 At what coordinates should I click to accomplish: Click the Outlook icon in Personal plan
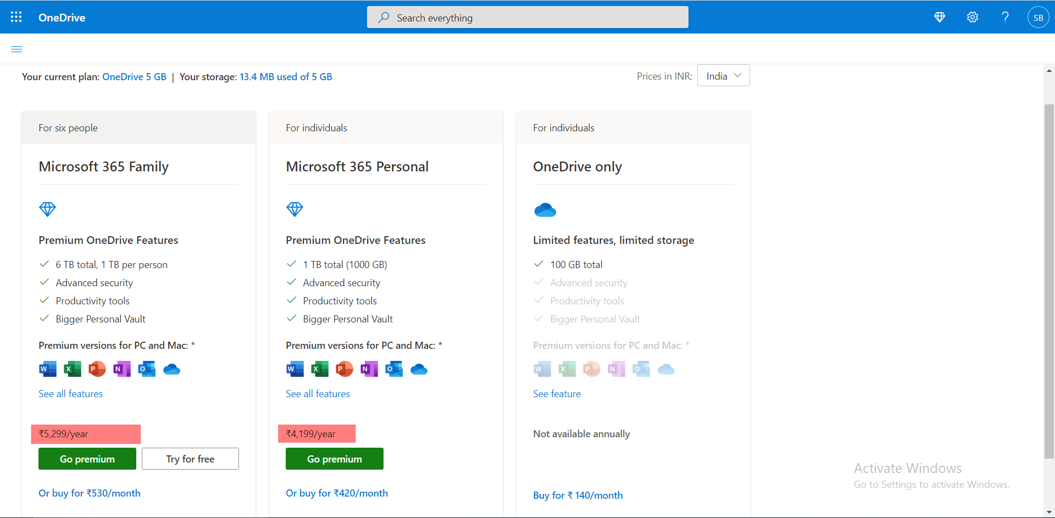(394, 369)
